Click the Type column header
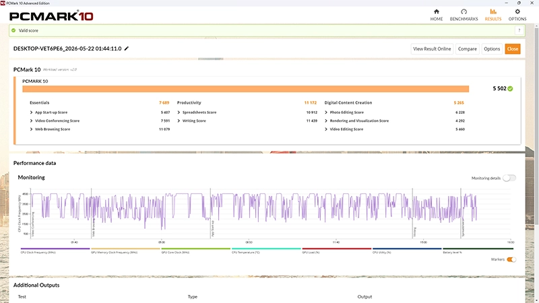This screenshot has height=303, width=539. coord(193,297)
